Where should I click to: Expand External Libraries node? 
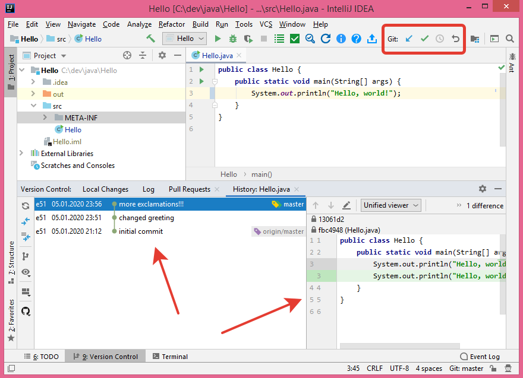(x=21, y=153)
